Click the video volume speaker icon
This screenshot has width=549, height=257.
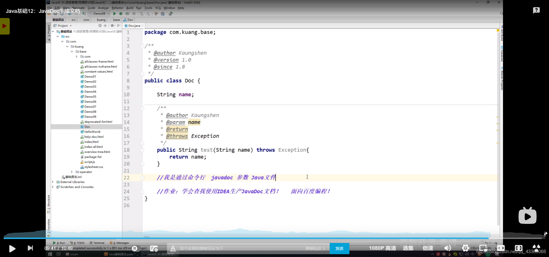(x=448, y=248)
